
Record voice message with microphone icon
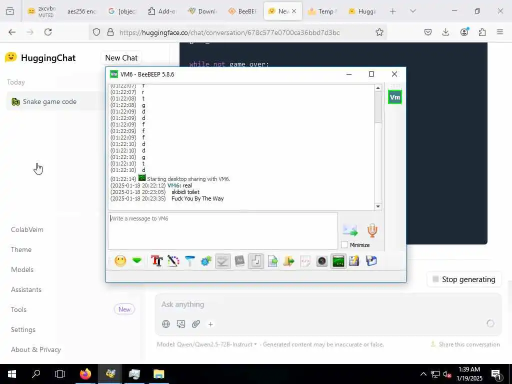click(372, 230)
